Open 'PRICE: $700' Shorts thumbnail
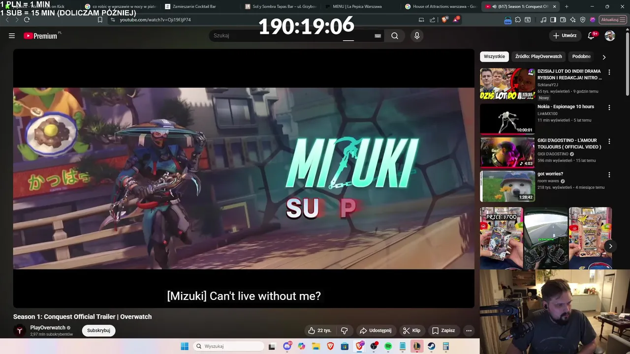Viewport: 630px width, 354px height. point(502,238)
